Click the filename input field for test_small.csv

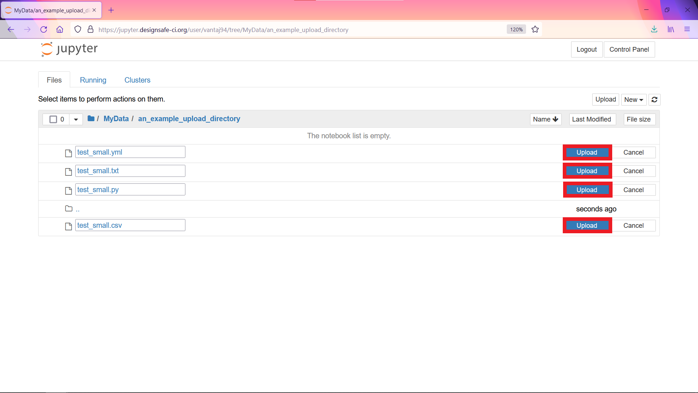tap(130, 225)
